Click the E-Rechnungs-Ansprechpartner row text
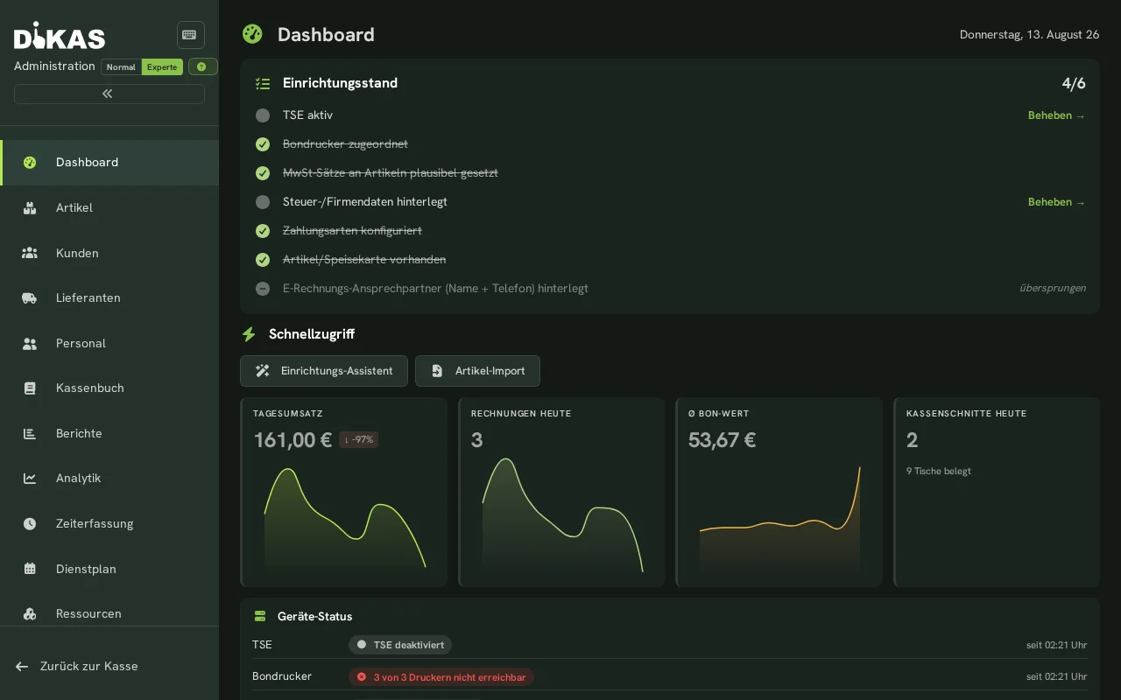Viewport: 1121px width, 700px height. (x=435, y=289)
